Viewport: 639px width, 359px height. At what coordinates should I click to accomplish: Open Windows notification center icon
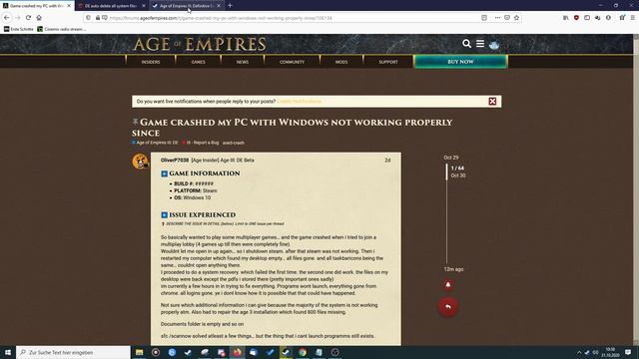pyautogui.click(x=628, y=352)
